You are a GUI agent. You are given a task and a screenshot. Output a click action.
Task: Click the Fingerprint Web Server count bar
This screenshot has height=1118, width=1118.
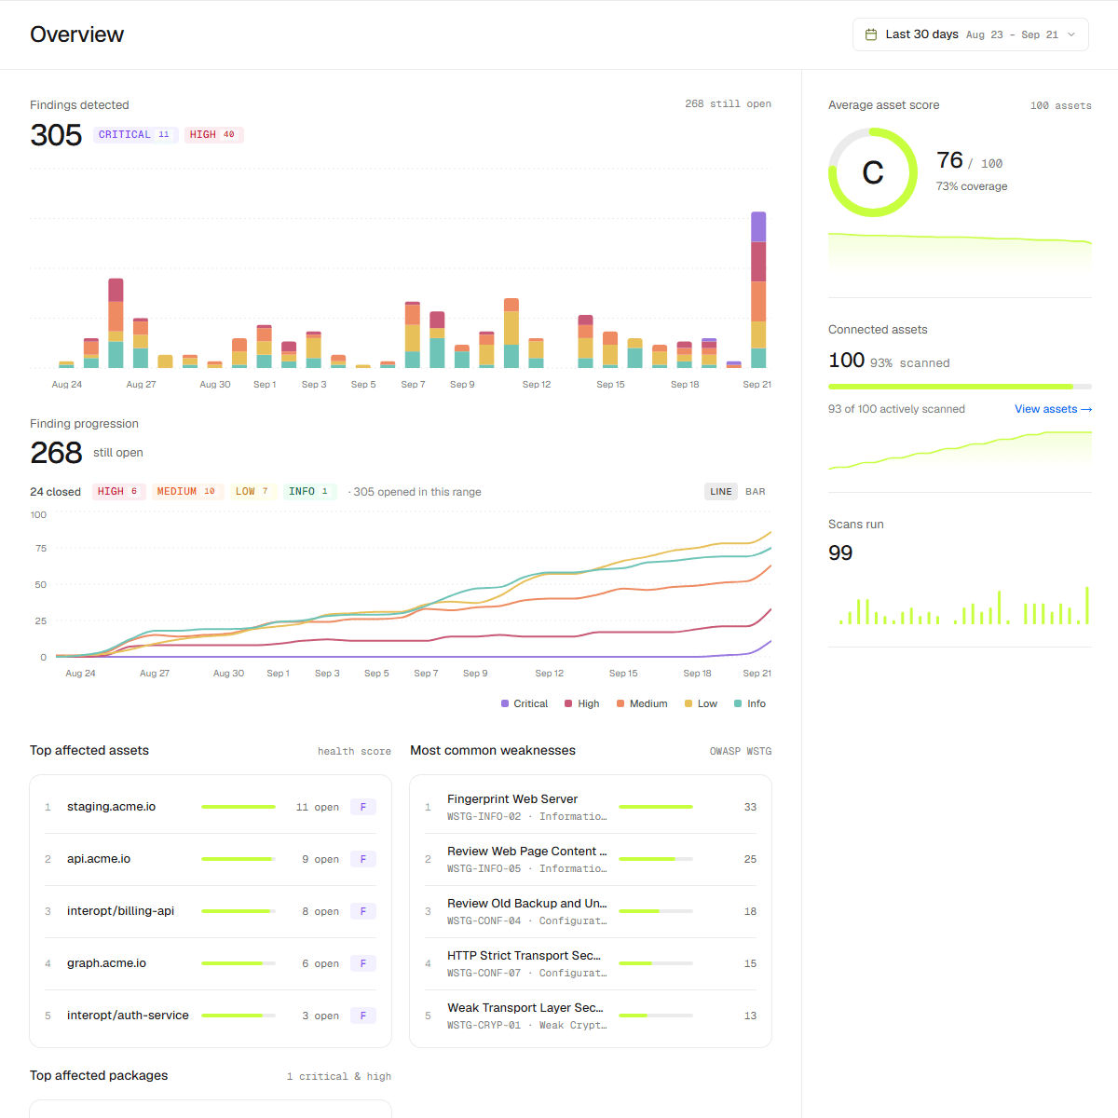(x=656, y=807)
